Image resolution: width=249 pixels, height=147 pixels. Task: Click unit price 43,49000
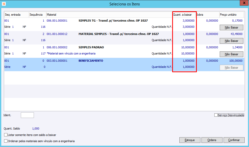pos(236,34)
